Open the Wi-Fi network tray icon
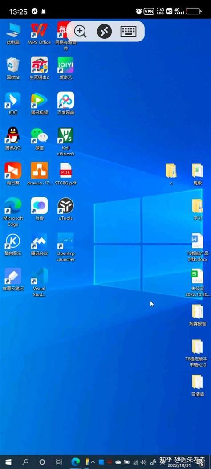Screen dimensions: 211x469 [x=136, y=462]
